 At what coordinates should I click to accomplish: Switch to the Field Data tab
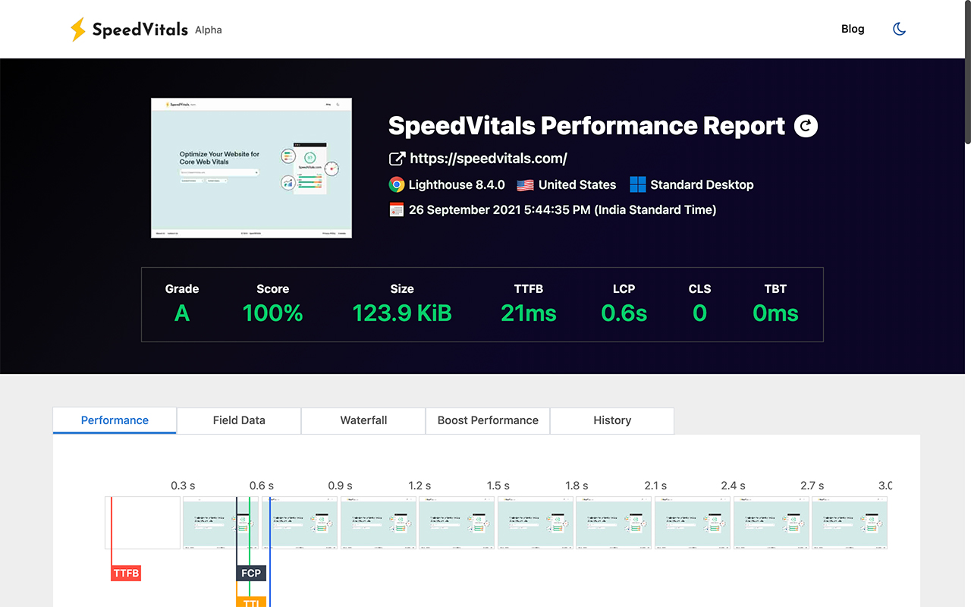pos(238,420)
